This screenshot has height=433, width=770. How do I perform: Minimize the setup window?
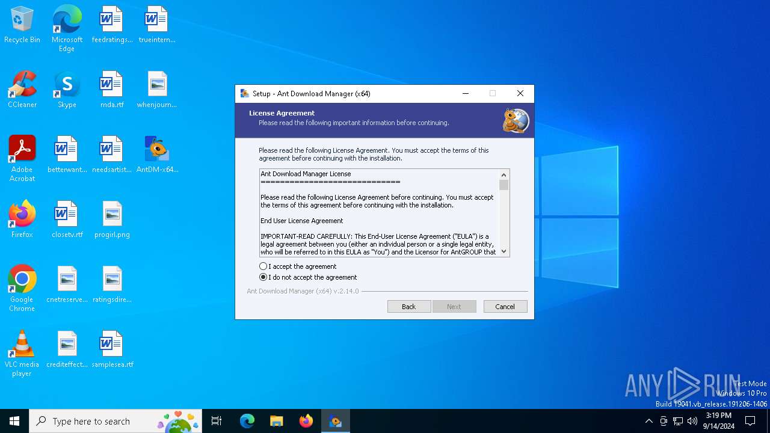tap(466, 93)
